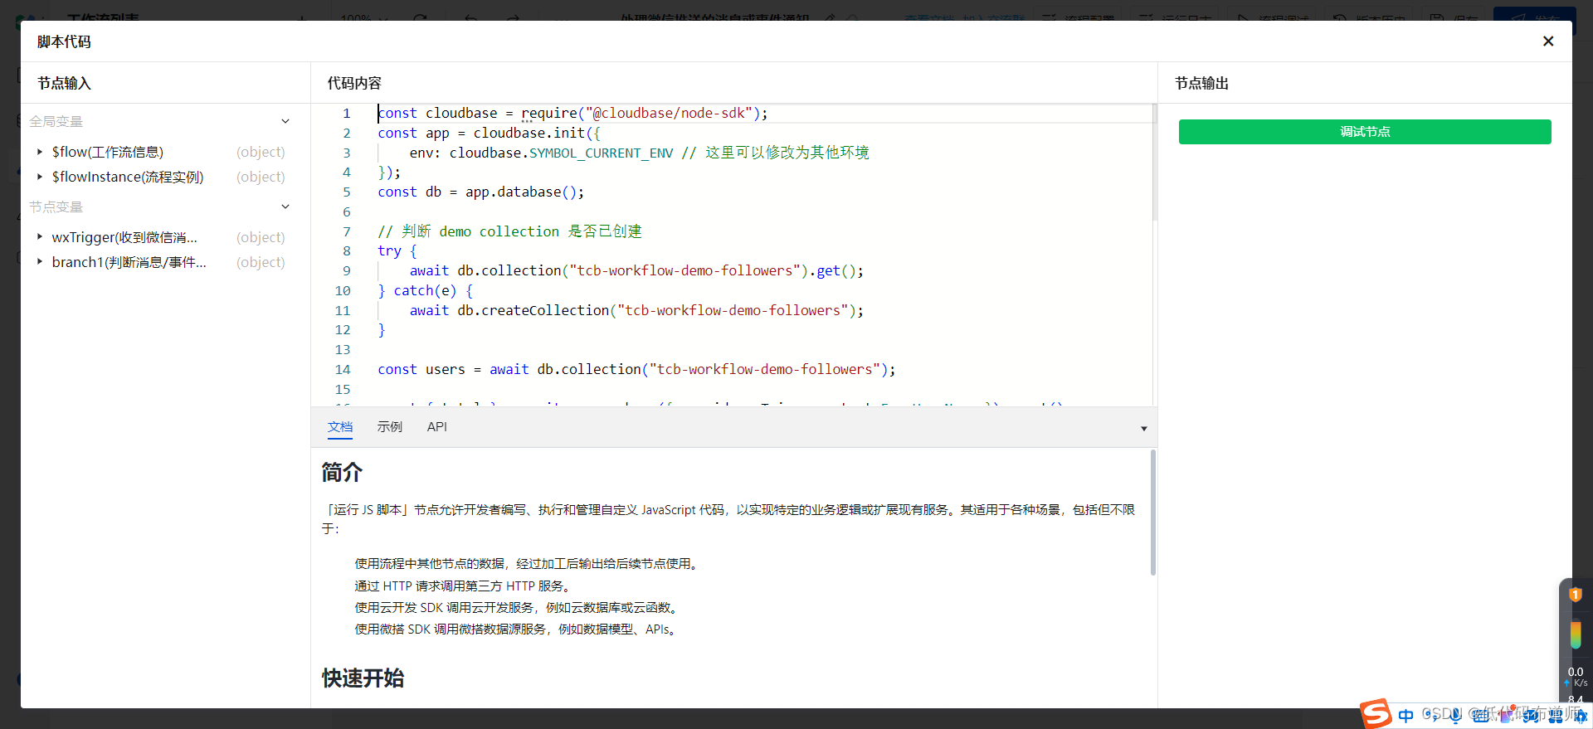The image size is (1593, 729).
Task: Click the doc item 使用流程中其他节点的数据
Action: point(529,564)
